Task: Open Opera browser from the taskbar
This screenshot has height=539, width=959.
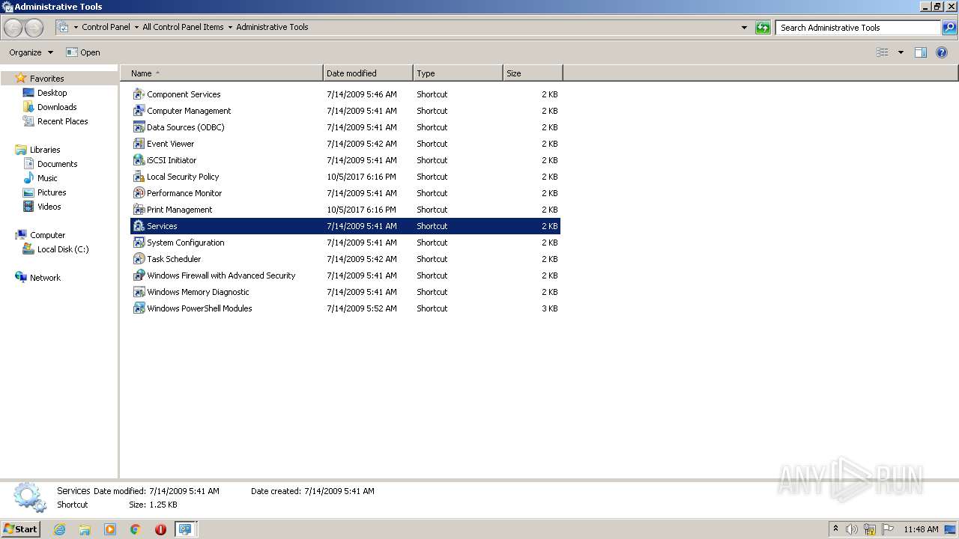Action: click(160, 529)
